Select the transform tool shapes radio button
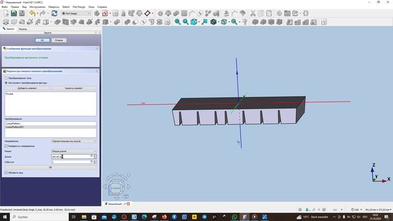This screenshot has width=393, height=221. pyautogui.click(x=6, y=83)
